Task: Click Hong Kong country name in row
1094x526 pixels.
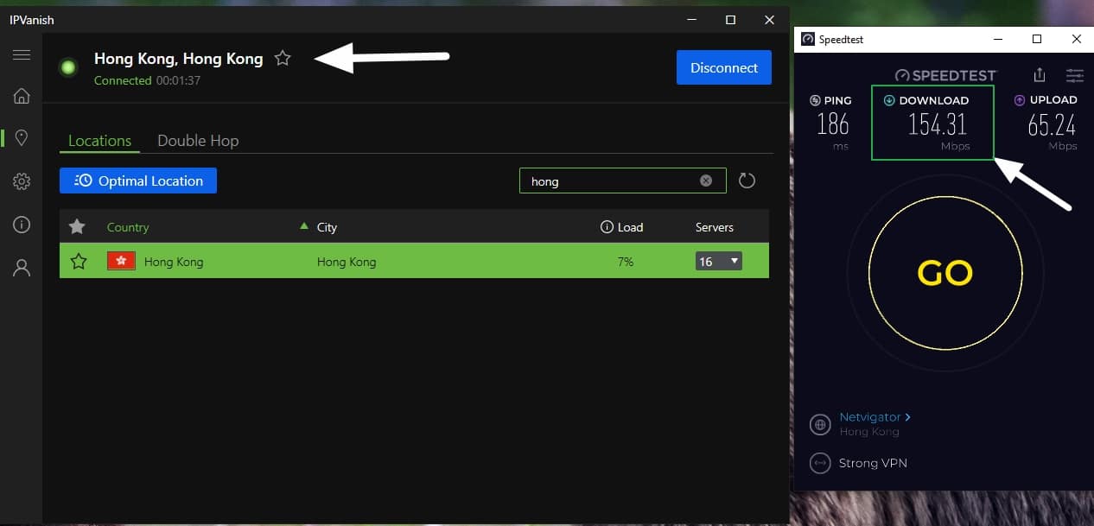Action: [x=174, y=262]
